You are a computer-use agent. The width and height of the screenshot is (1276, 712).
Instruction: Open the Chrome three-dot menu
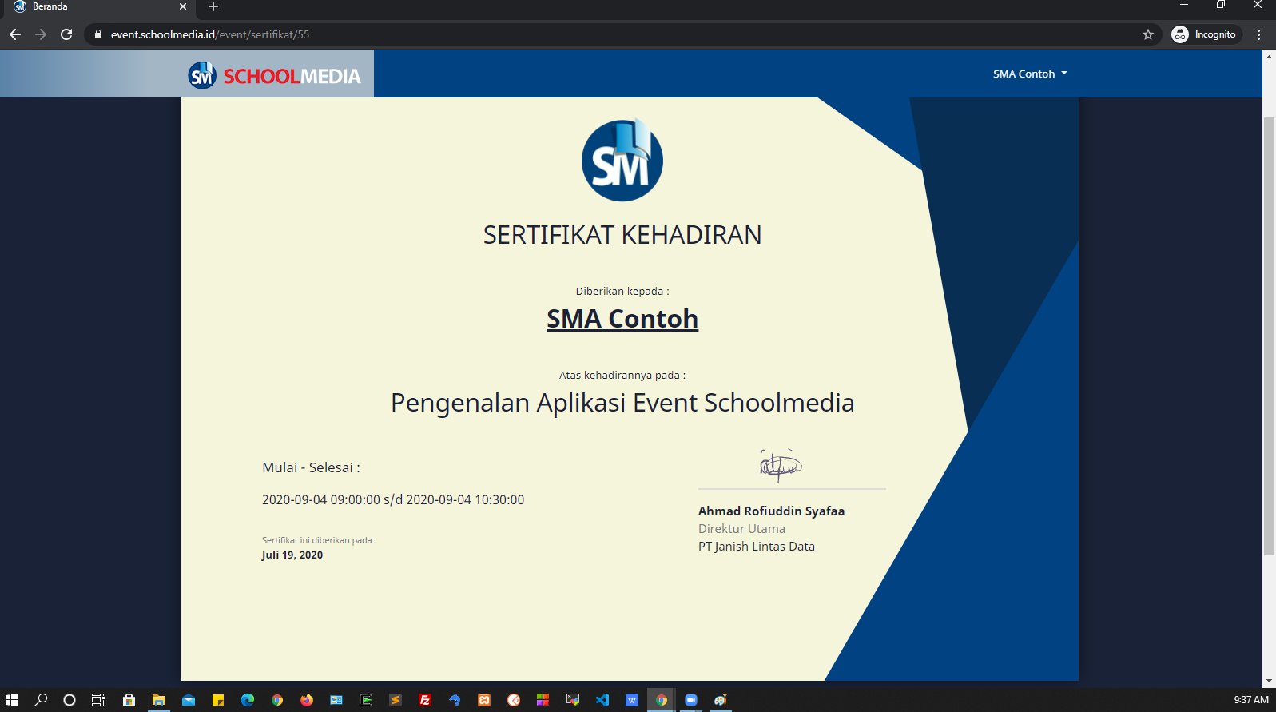pyautogui.click(x=1258, y=34)
